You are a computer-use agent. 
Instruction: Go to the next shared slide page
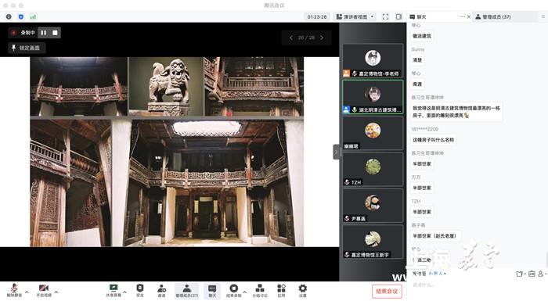(x=322, y=38)
